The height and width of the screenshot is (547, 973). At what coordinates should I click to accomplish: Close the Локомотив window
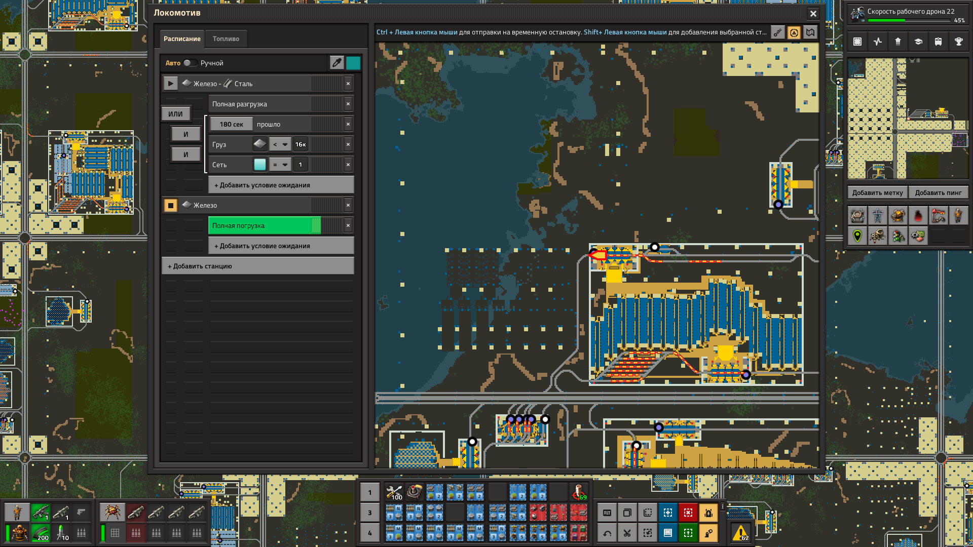pyautogui.click(x=813, y=14)
